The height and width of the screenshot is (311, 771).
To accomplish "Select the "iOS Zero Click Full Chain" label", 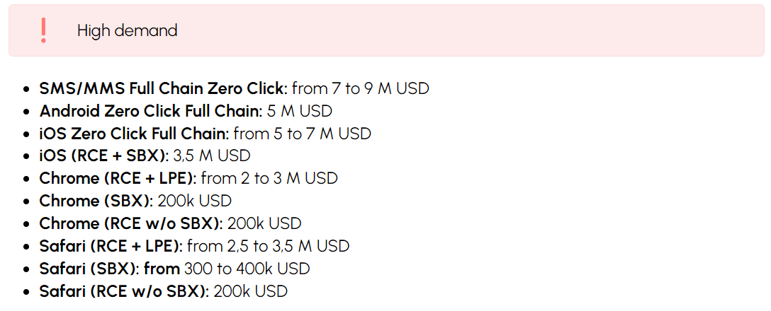I will pos(133,134).
